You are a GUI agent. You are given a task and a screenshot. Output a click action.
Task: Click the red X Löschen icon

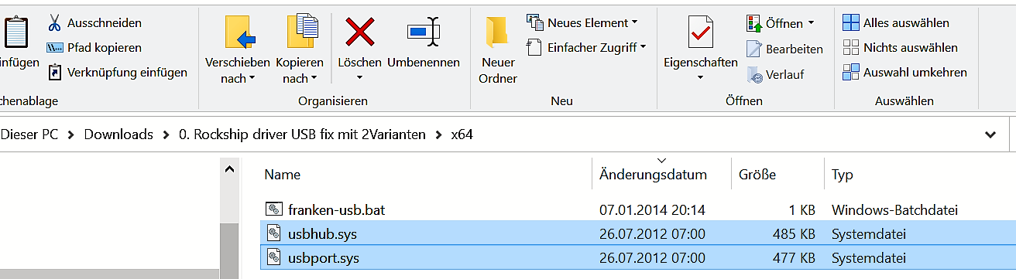[360, 33]
